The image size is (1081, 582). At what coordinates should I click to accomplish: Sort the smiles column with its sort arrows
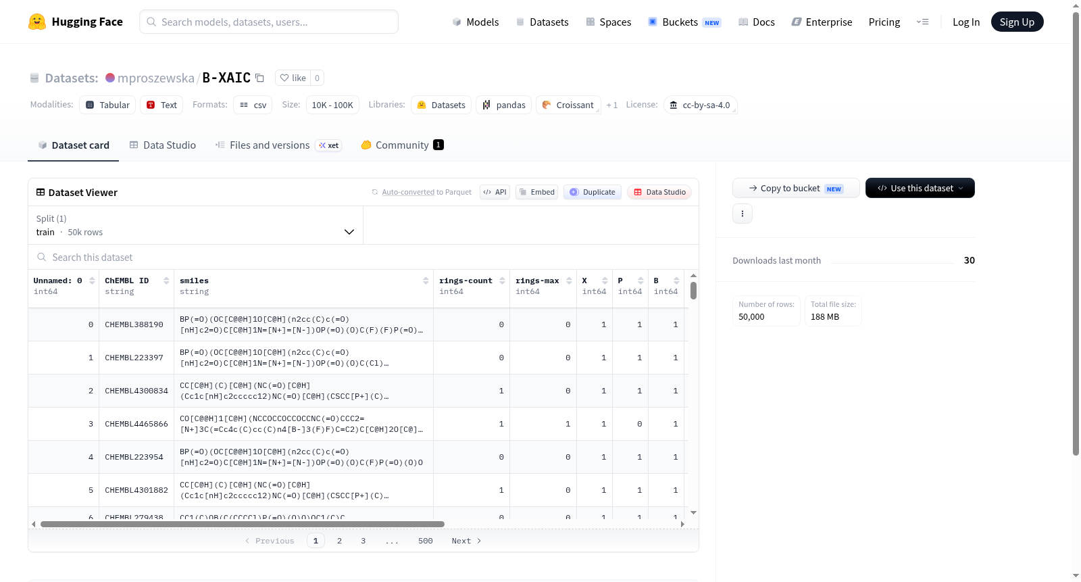point(426,281)
